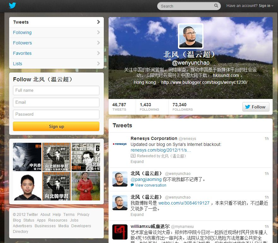Screen dimensions: 278x243
Task: Open Terms footer link
Action: [x=69, y=215]
